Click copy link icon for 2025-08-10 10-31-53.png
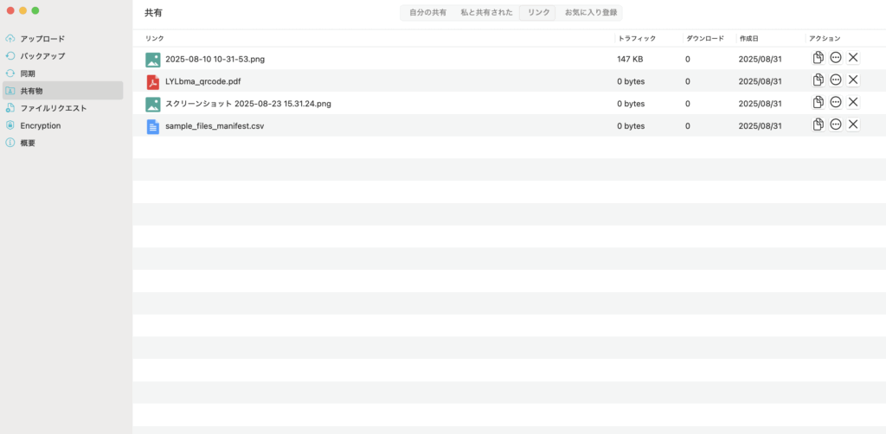886x434 pixels. click(x=818, y=58)
